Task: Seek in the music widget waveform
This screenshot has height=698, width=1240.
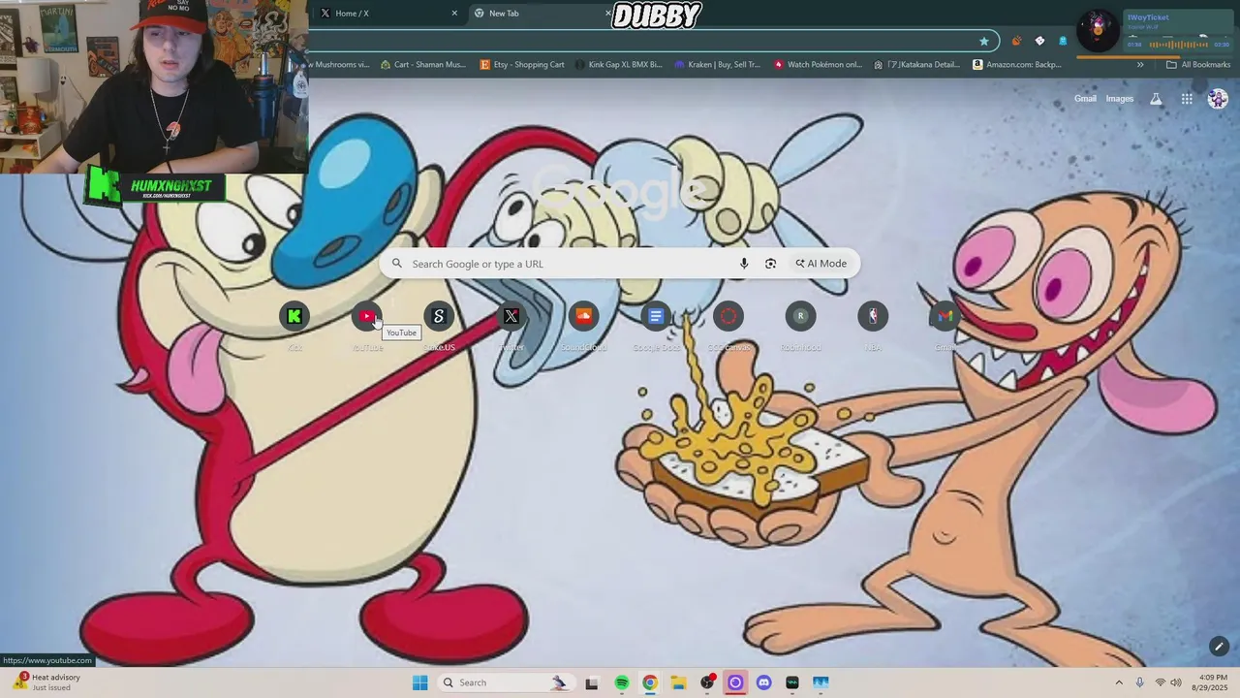Action: click(1178, 45)
